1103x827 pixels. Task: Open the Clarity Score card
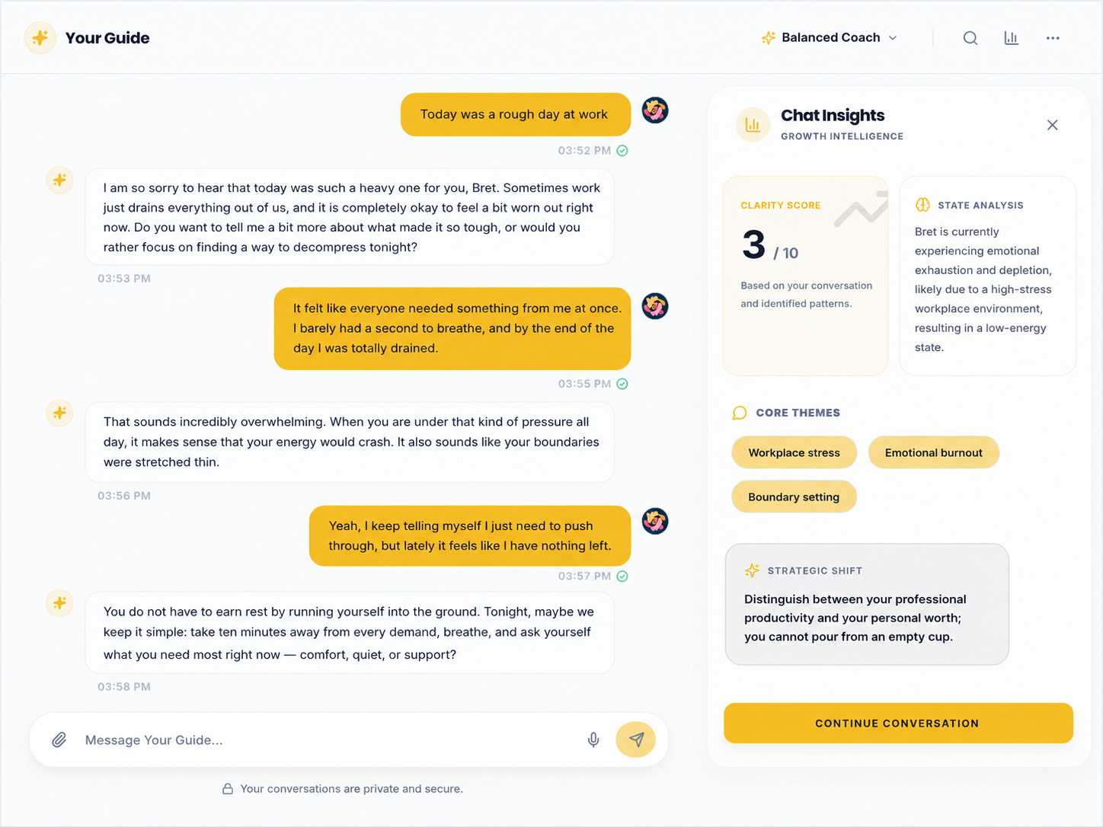[x=805, y=276]
